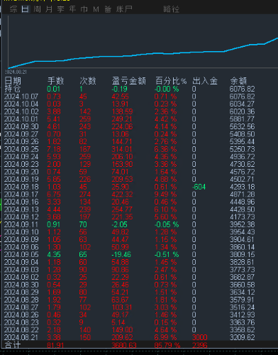This screenshot has height=355, width=278.
Task: Click the balance value 6076.82 in 持仓 row
Action: click(242, 89)
